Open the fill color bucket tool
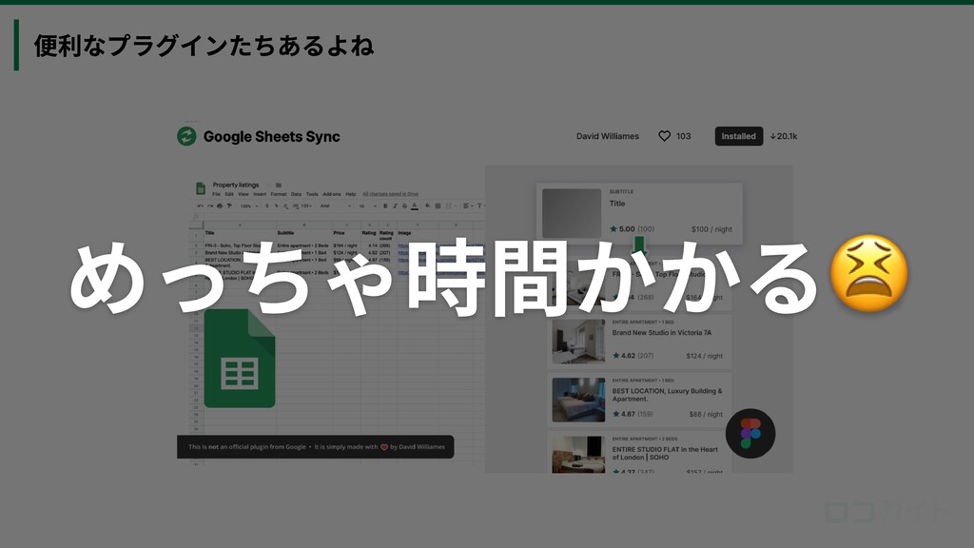Image resolution: width=974 pixels, height=548 pixels. pos(427,205)
